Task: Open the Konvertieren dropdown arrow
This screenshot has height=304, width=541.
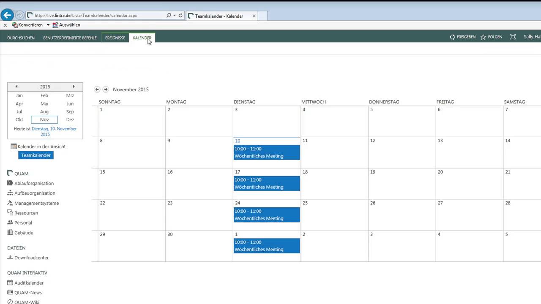Action: coord(48,25)
